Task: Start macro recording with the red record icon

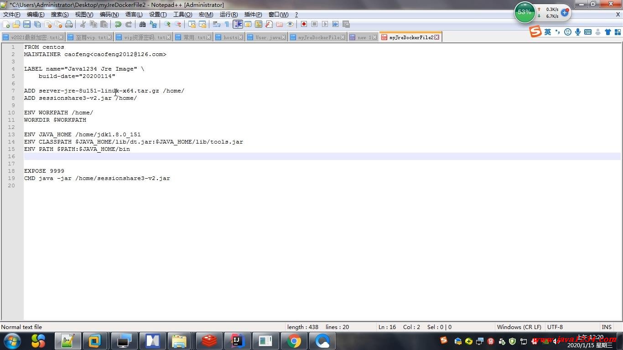Action: (x=304, y=24)
